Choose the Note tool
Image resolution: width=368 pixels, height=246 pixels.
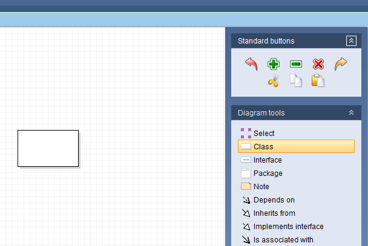tap(261, 187)
